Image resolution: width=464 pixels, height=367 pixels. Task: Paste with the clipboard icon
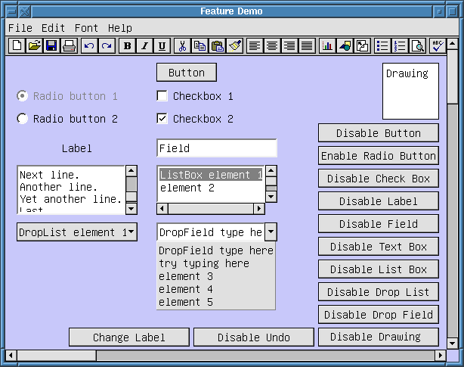click(x=217, y=46)
